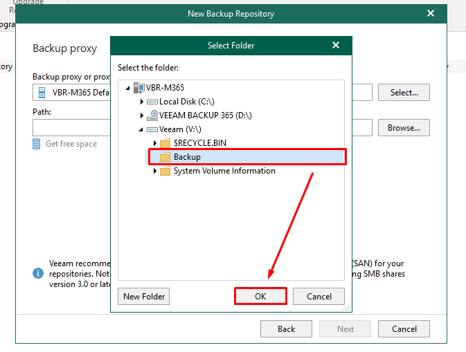
Task: Select System Volume Information tree item
Action: click(x=224, y=171)
